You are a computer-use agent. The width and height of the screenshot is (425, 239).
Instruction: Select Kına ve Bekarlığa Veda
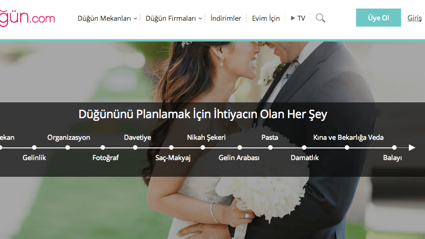[348, 138]
